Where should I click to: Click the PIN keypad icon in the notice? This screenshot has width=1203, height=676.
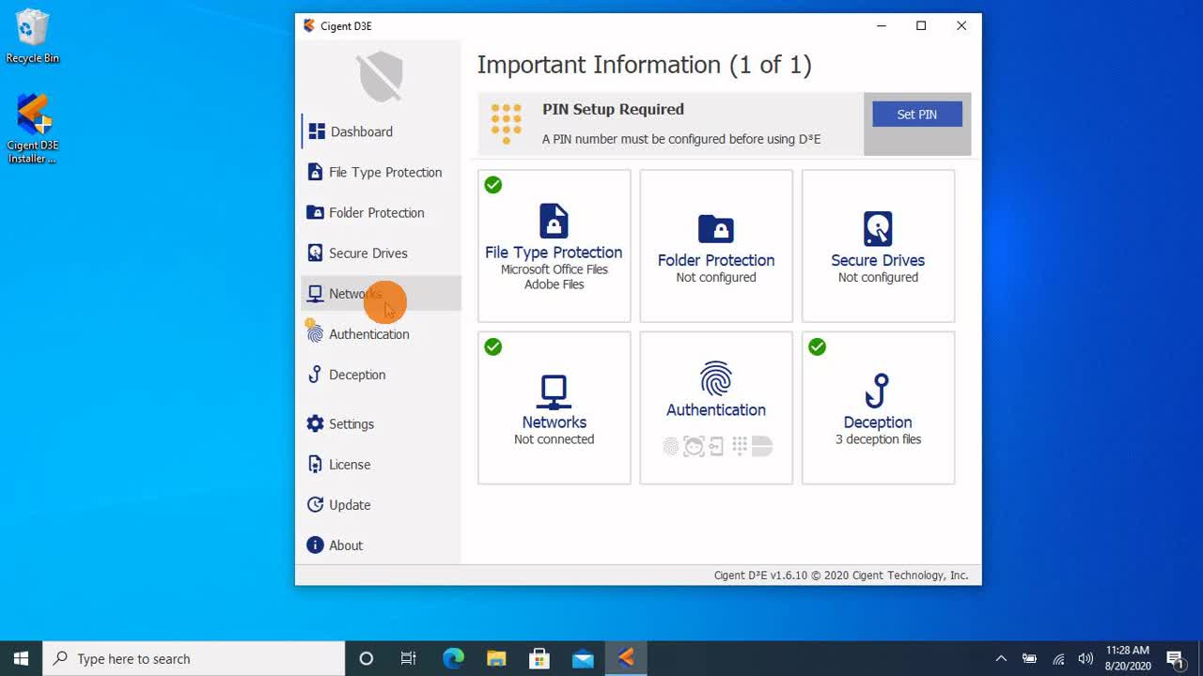[506, 123]
